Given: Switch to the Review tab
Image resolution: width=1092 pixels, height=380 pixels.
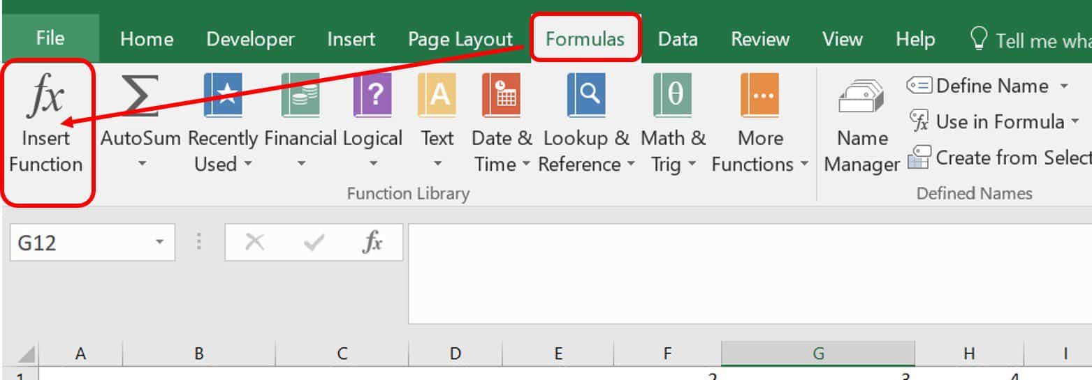Looking at the screenshot, I should [x=759, y=39].
